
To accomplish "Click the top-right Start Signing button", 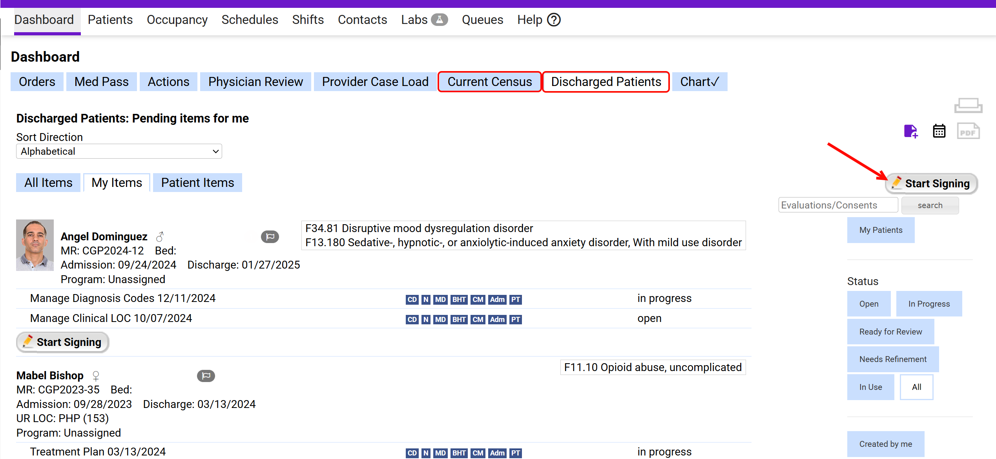I will coord(931,183).
